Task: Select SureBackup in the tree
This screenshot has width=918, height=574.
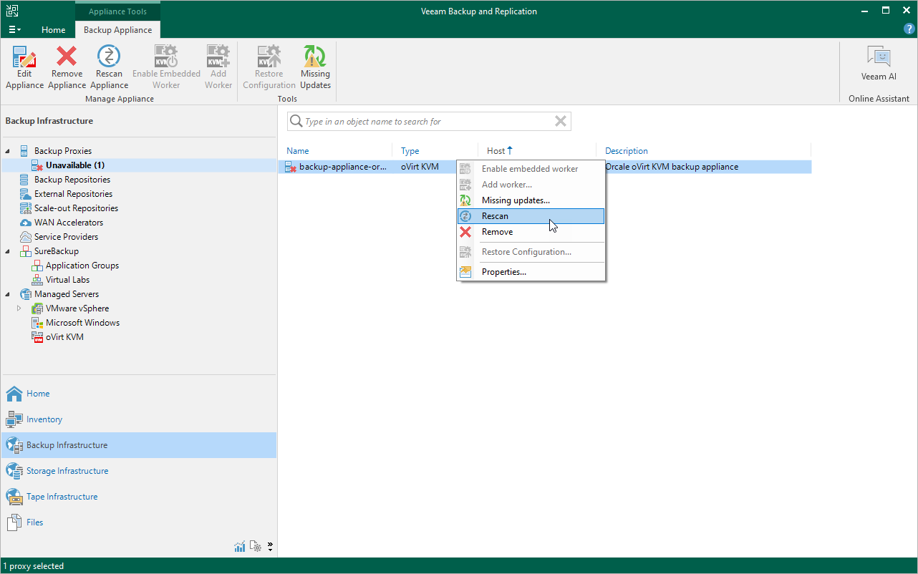Action: [57, 251]
